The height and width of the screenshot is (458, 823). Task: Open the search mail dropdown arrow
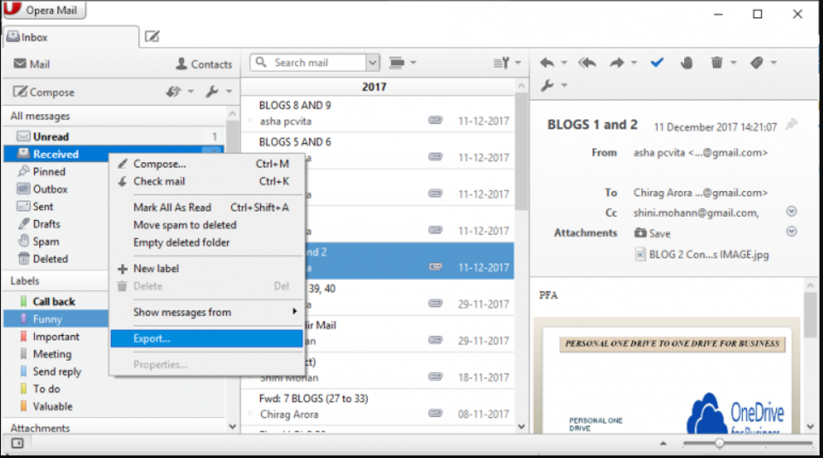[x=372, y=63]
